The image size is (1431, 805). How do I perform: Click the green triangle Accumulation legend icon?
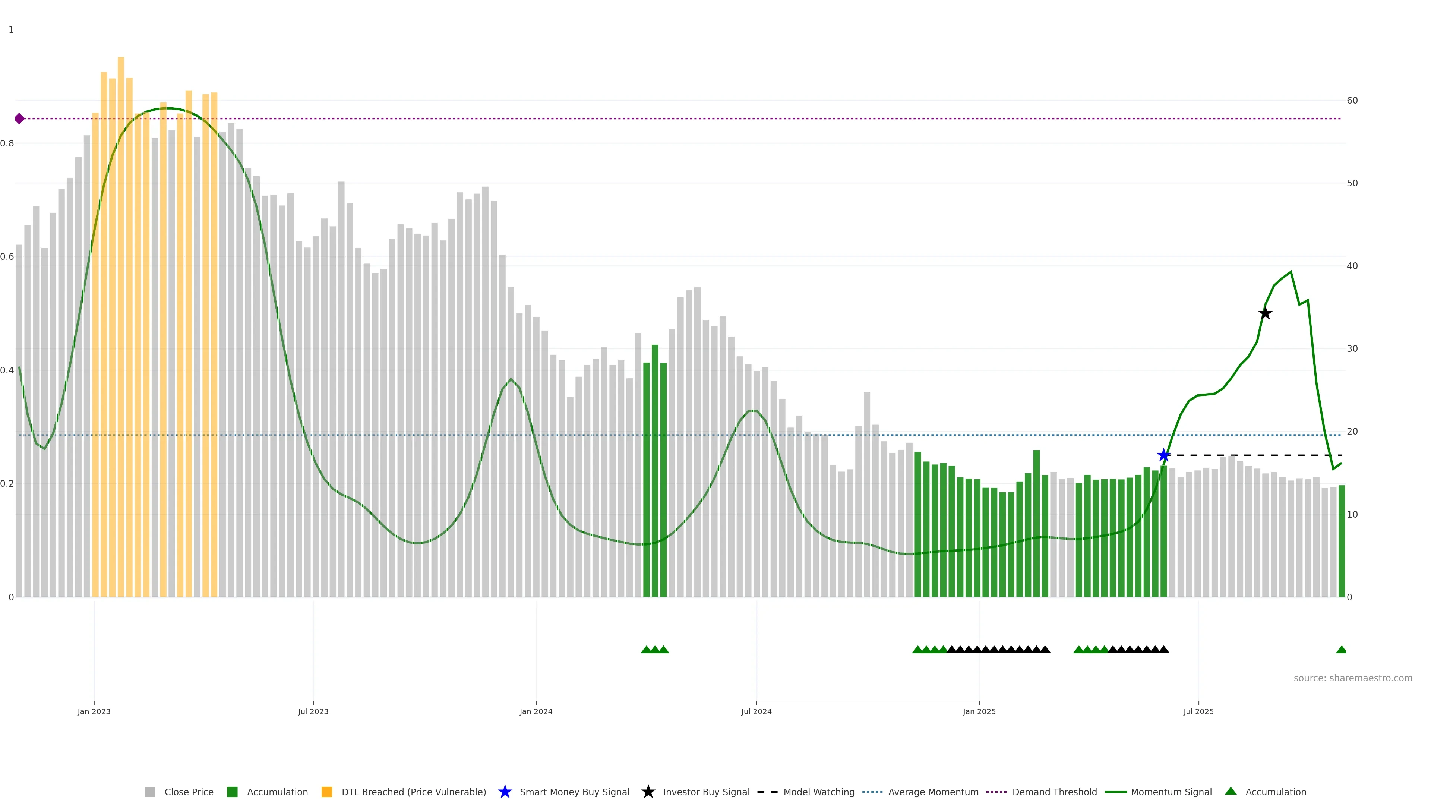[x=1231, y=791]
